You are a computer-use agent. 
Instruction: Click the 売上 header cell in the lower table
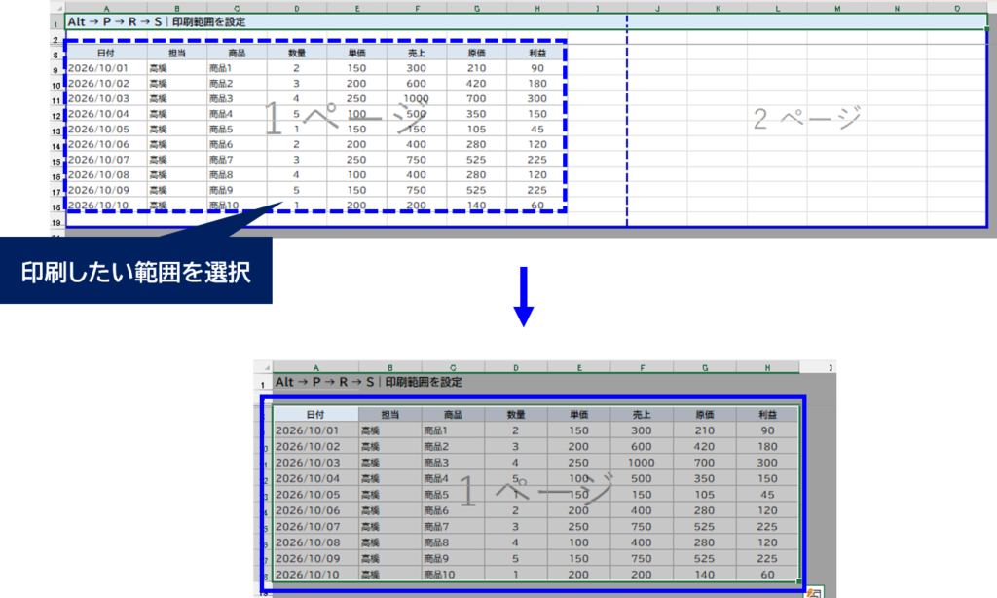point(642,414)
